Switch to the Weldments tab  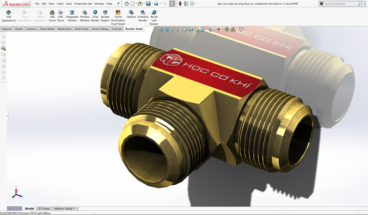[x=64, y=29]
